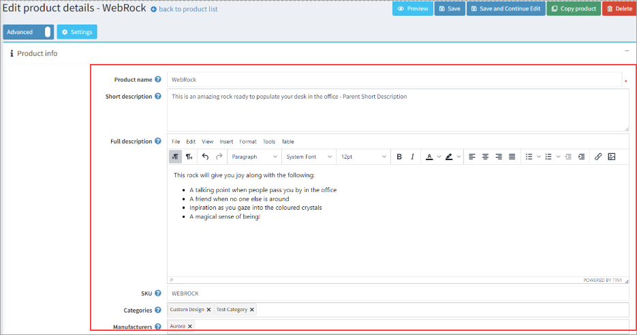Screen dimensions: 637x335
Task: Apply text color with the A icon
Action: point(429,157)
